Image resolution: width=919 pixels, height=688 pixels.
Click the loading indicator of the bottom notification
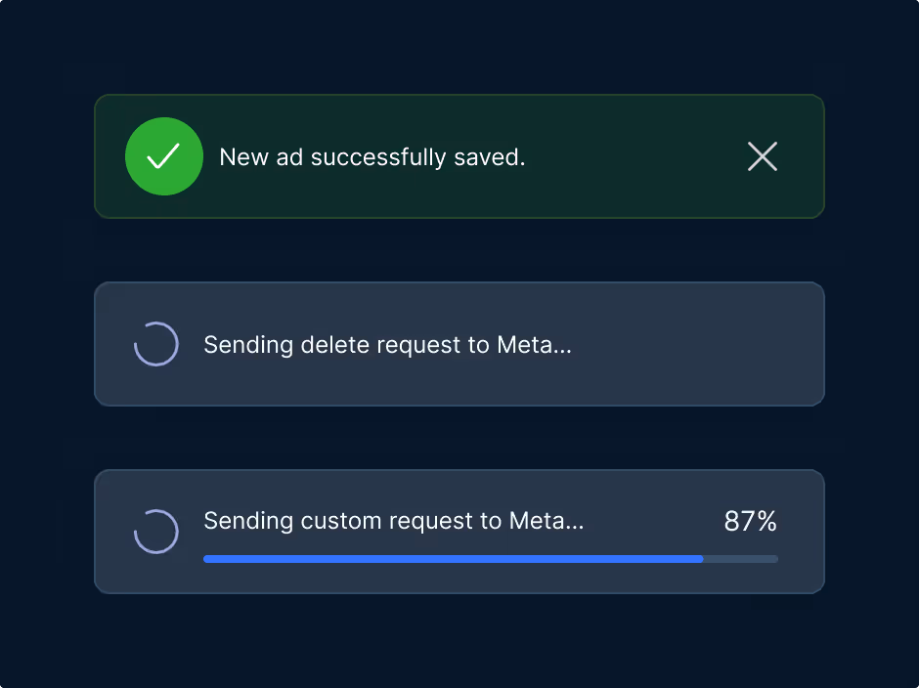156,532
